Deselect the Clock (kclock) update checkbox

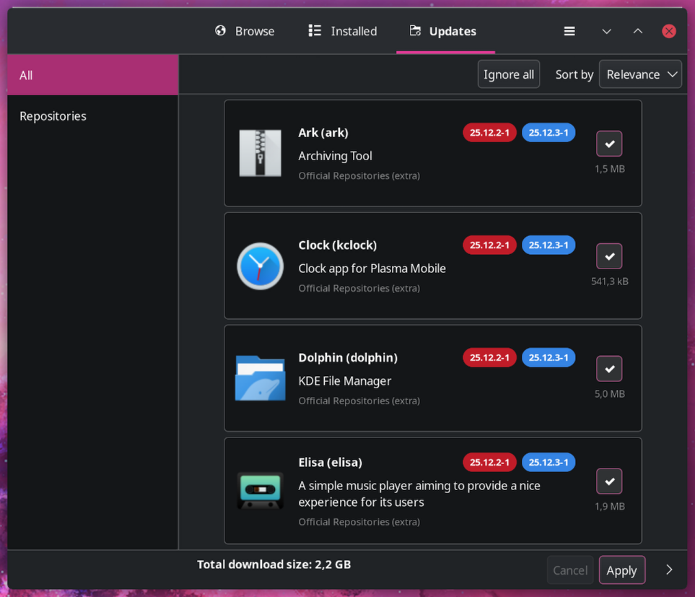[x=609, y=256]
